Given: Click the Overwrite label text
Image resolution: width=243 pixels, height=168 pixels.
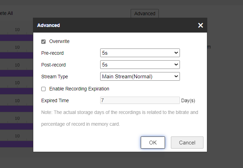Looking at the screenshot, I should pyautogui.click(x=59, y=41).
